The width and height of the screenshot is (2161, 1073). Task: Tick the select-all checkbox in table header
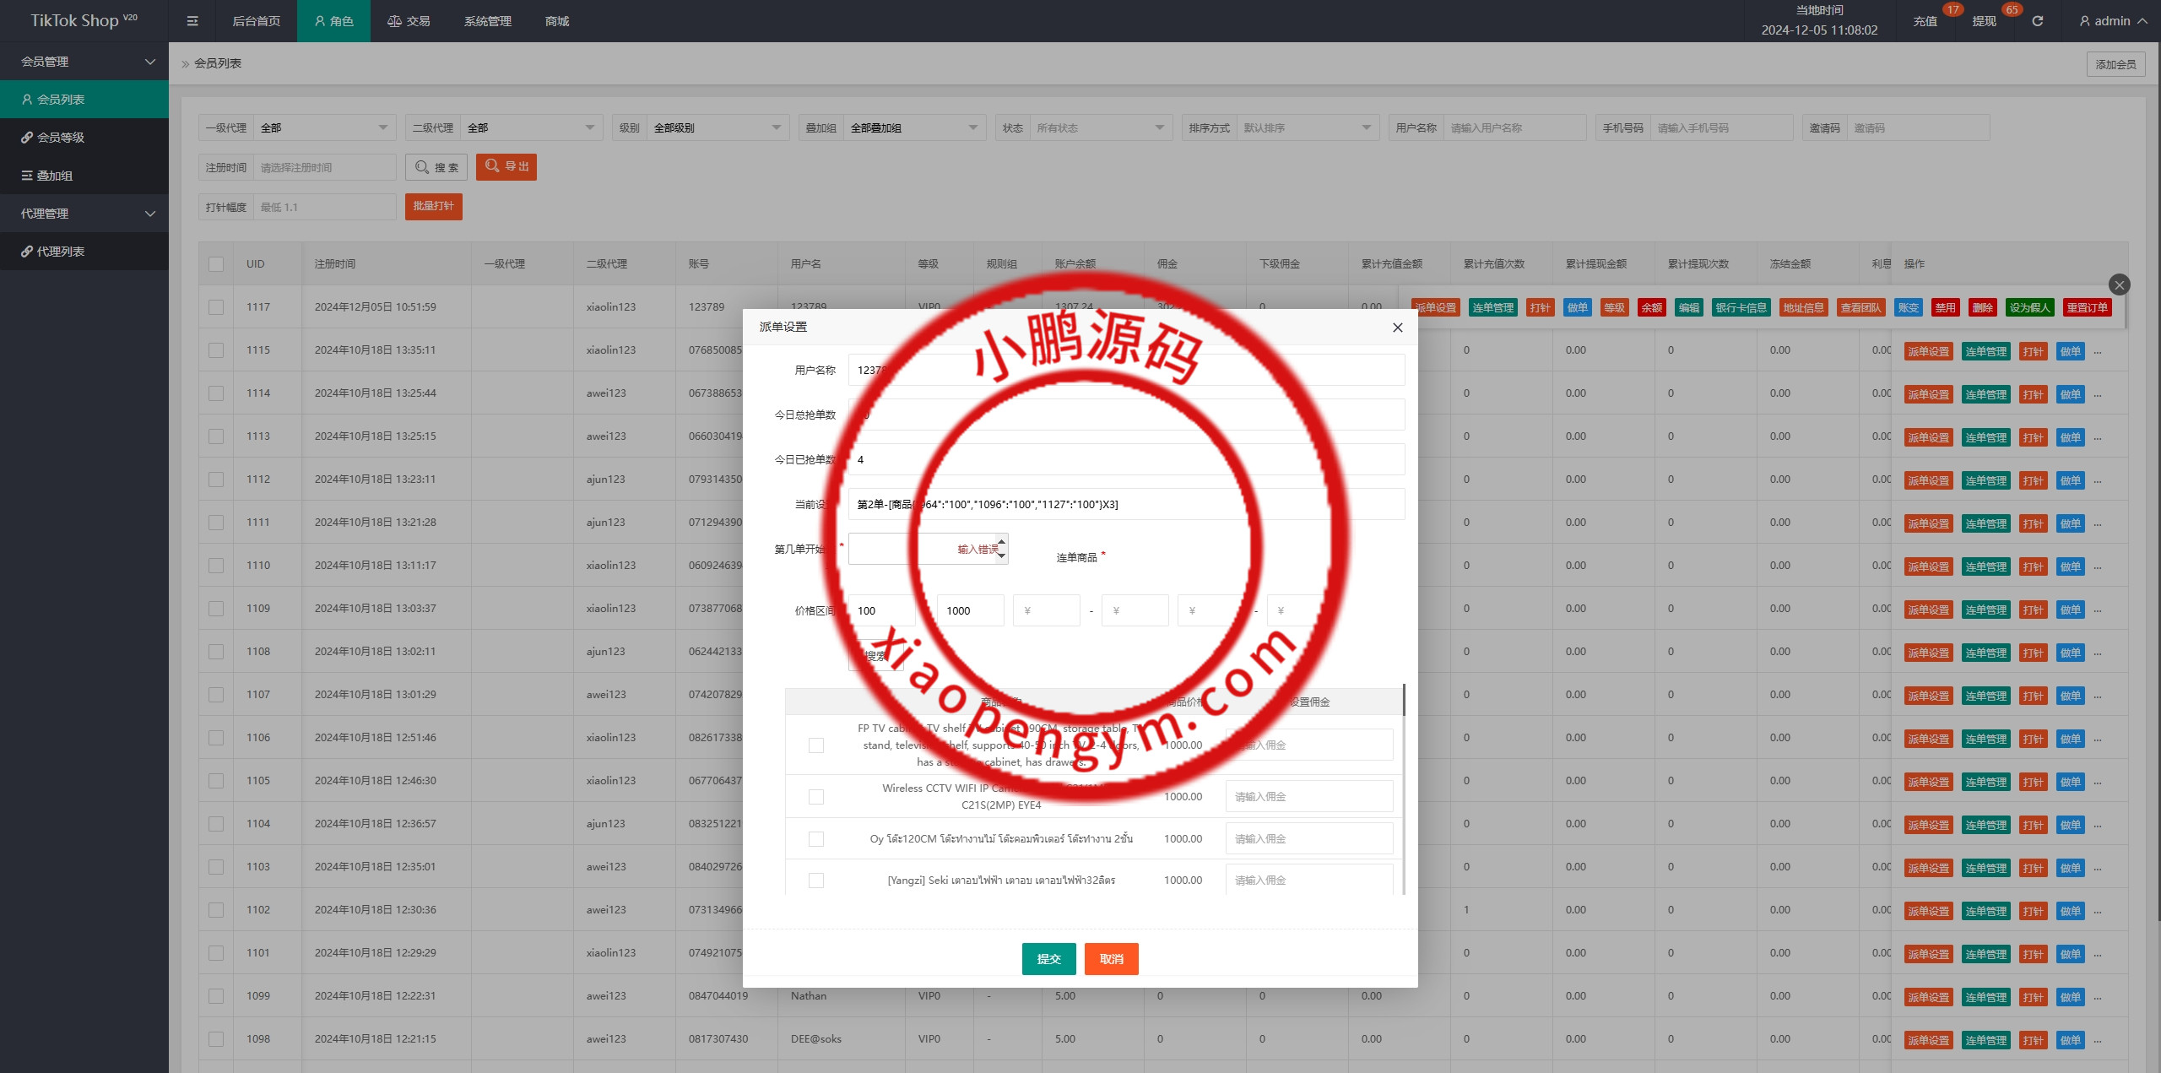pos(216,264)
